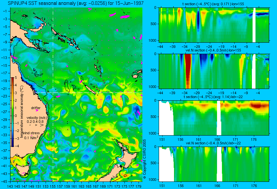Click the '155' longitude tick on the main map
277x189 pixels.
[x=53, y=186]
